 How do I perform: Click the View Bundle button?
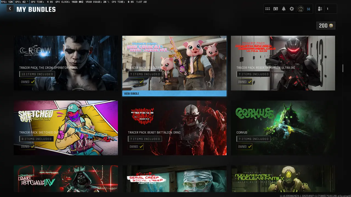[x=174, y=94]
